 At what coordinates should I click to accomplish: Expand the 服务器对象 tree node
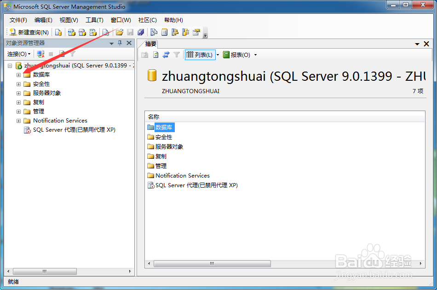[x=19, y=94]
